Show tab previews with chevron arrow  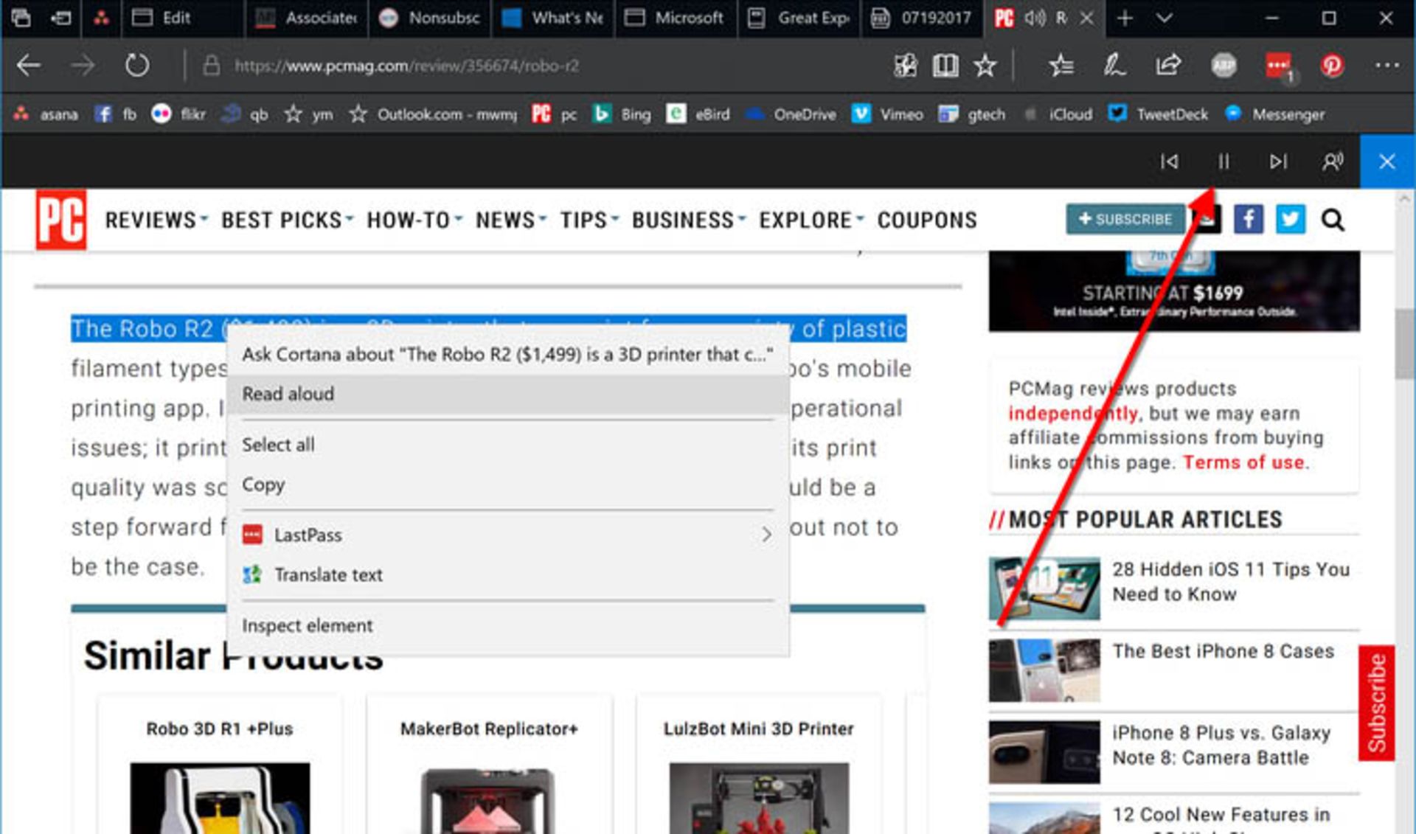pyautogui.click(x=1165, y=18)
